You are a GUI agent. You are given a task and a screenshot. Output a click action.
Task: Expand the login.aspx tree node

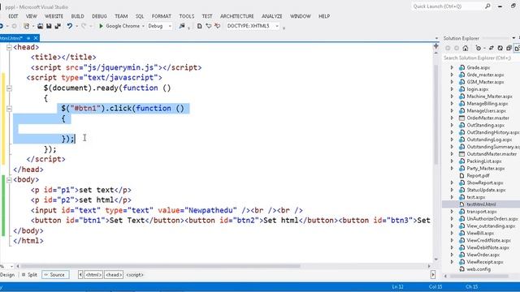(x=452, y=89)
